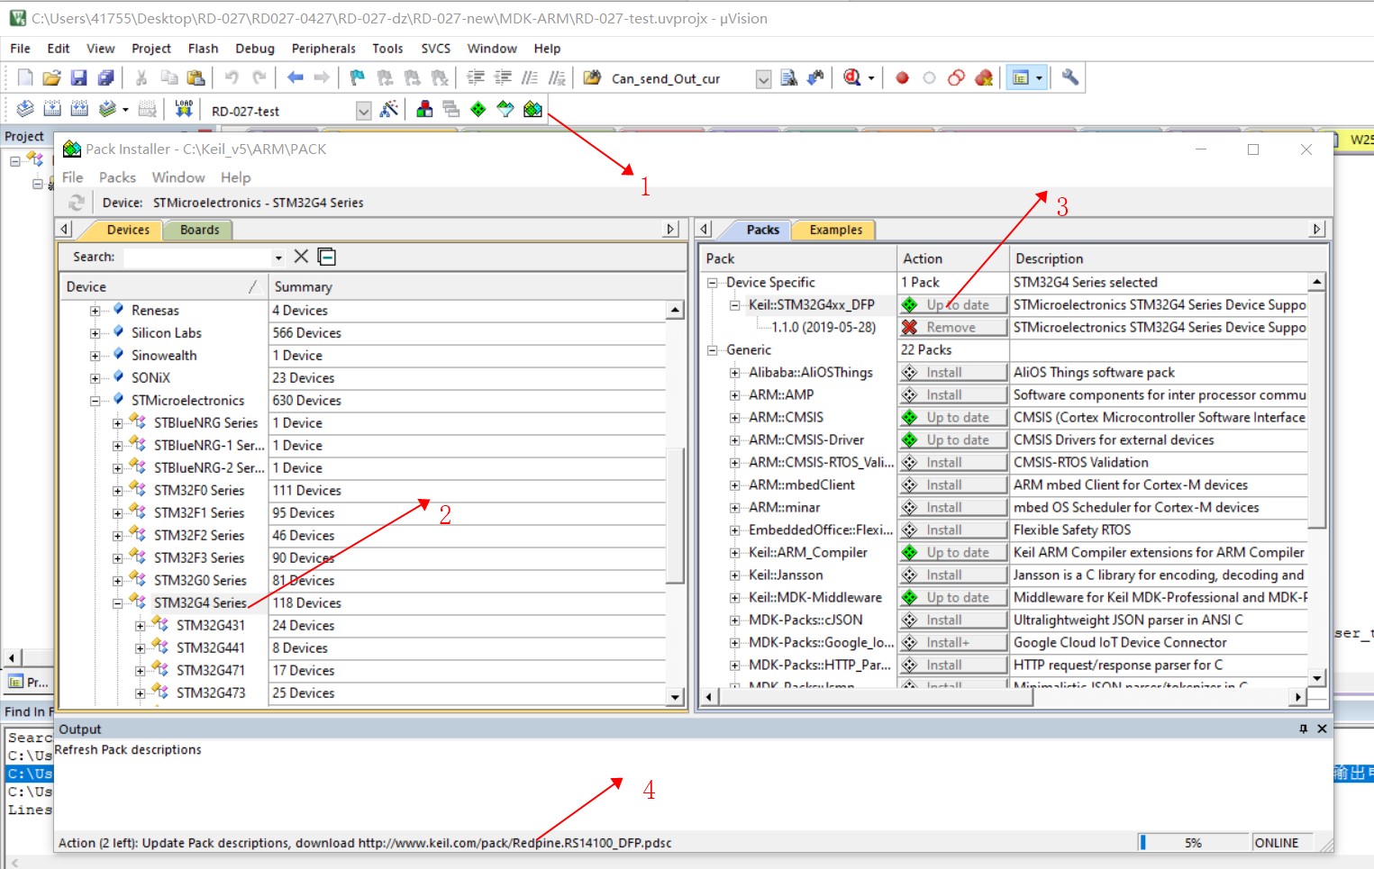Click the Download LOAD icon
1374x869 pixels.
[184, 110]
